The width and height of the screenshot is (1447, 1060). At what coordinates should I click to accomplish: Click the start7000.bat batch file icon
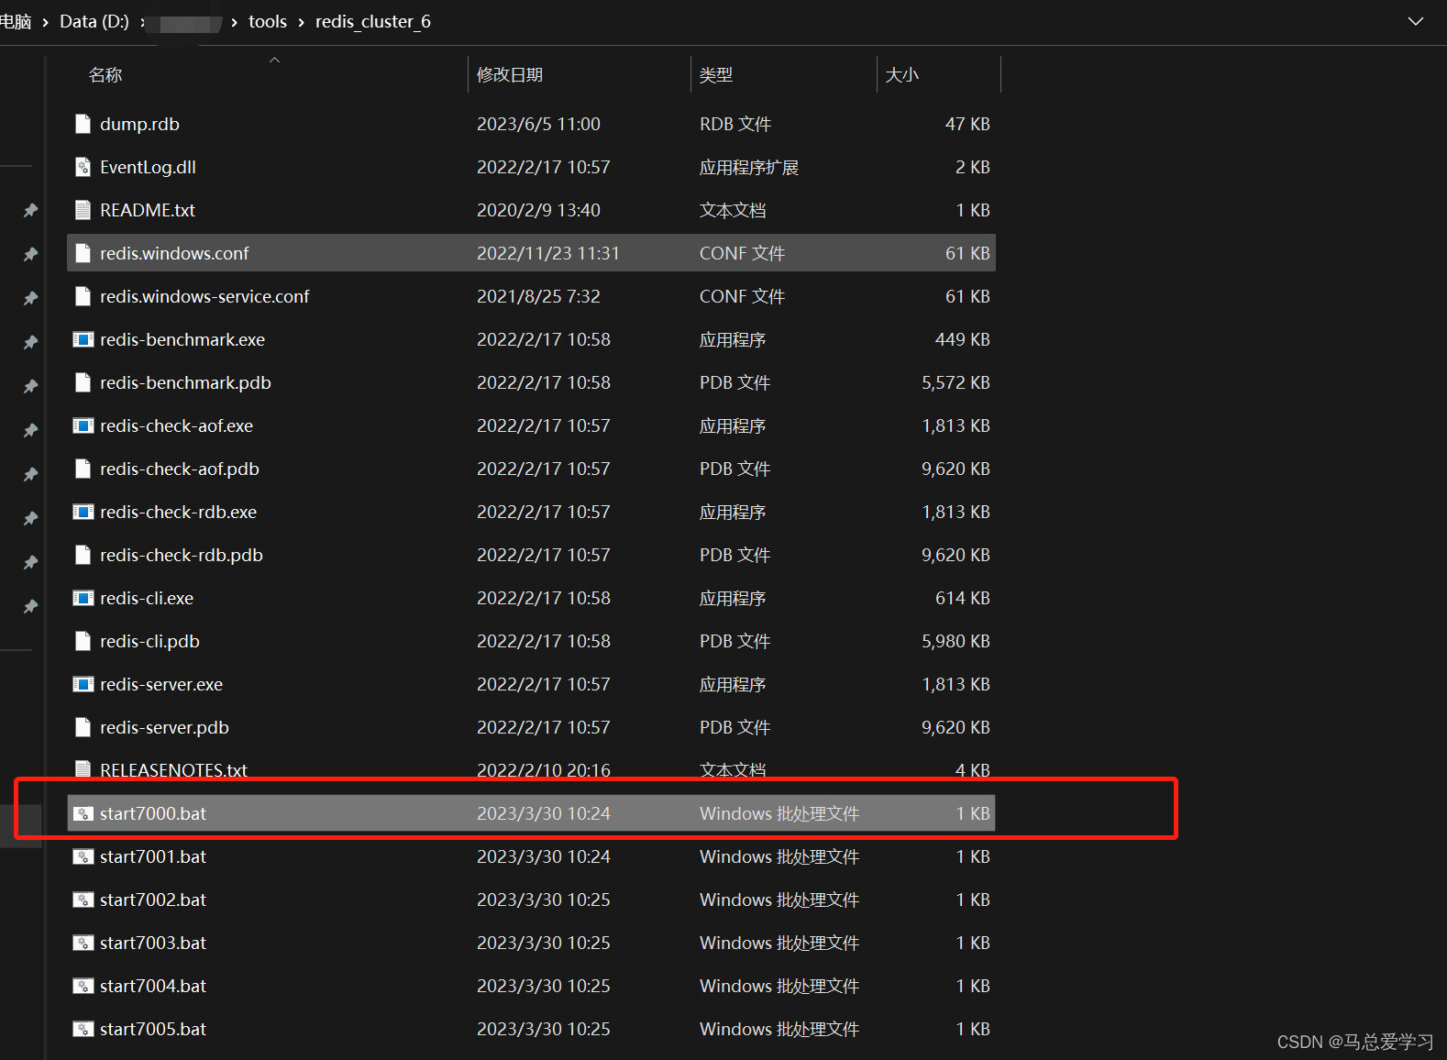[83, 813]
